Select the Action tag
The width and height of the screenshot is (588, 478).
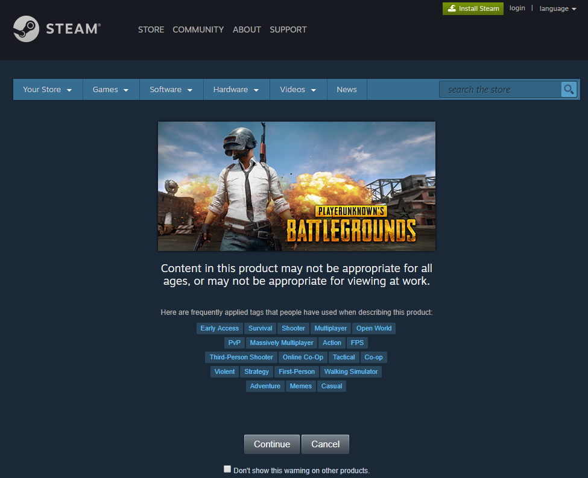[332, 343]
